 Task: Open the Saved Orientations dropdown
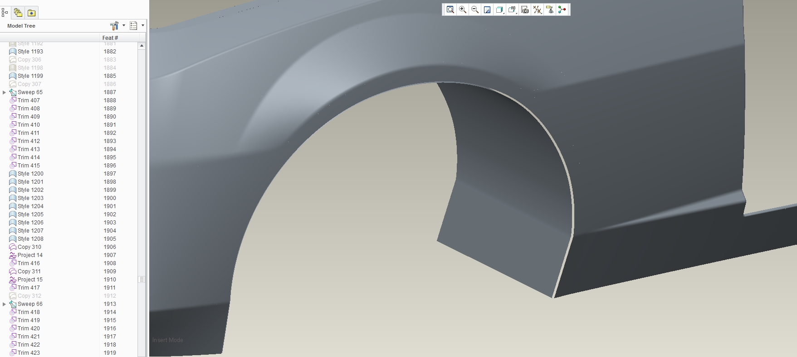(513, 10)
